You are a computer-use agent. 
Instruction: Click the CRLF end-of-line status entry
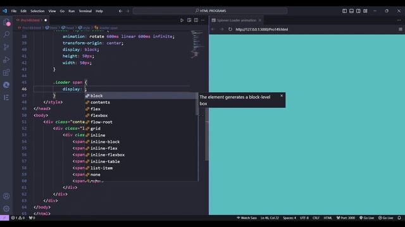316,218
